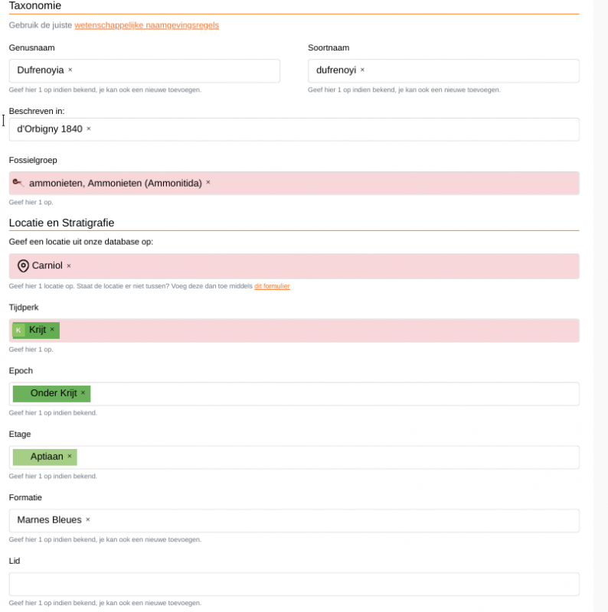Screen dimensions: 608x612
Task: Remove the ammonieten fossil group tag
Action: (x=208, y=183)
